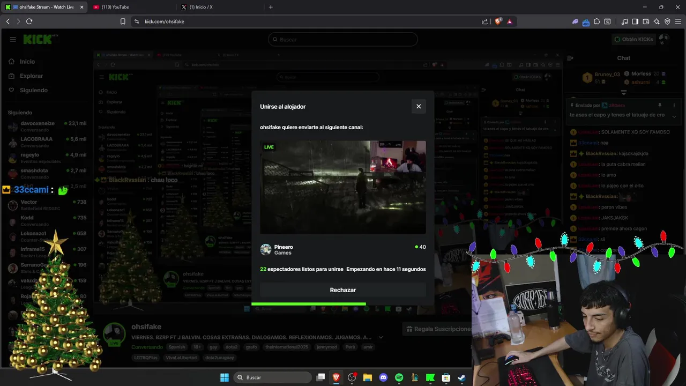This screenshot has width=686, height=386.
Task: Click the Windows taskbar Buscar box
Action: tap(273, 377)
